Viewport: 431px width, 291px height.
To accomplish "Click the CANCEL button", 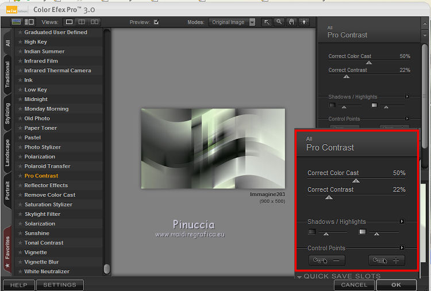I will click(355, 285).
